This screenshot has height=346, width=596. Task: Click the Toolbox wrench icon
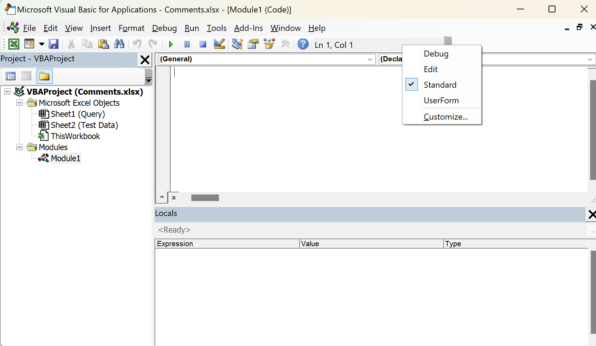point(286,44)
